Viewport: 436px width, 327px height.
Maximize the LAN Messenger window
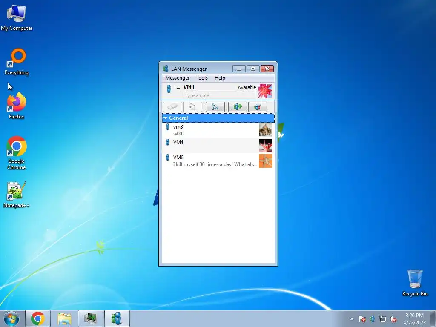pyautogui.click(x=253, y=69)
